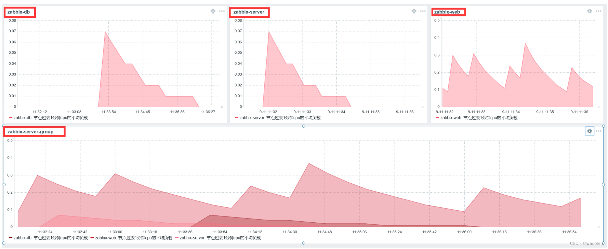Open settings gear of zabbix-server widget
The image size is (608, 249).
click(x=414, y=11)
